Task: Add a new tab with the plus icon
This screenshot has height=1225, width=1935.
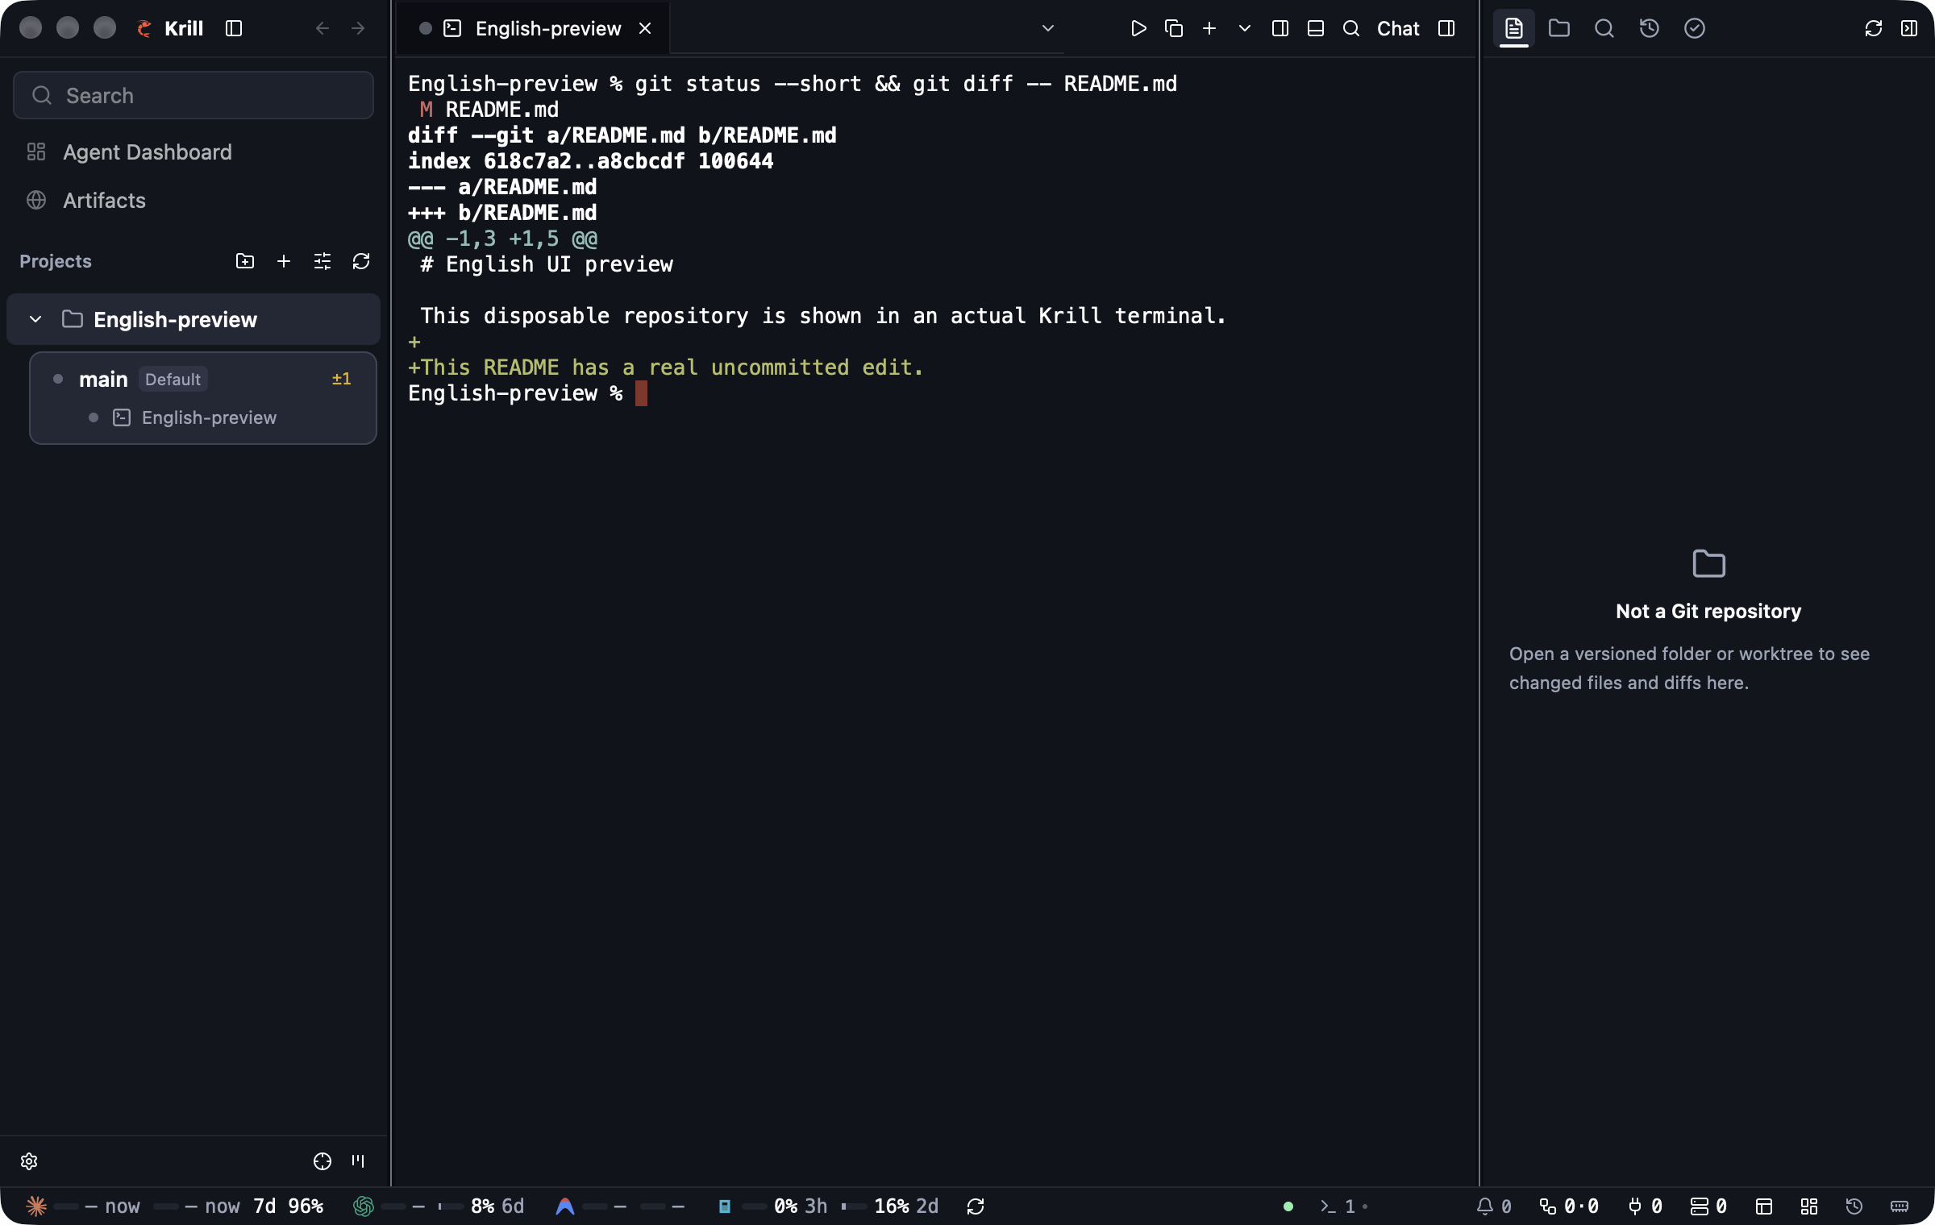Action: (x=1209, y=28)
